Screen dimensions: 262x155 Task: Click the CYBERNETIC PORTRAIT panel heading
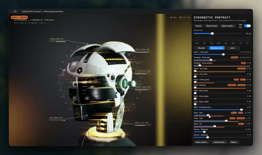point(212,18)
